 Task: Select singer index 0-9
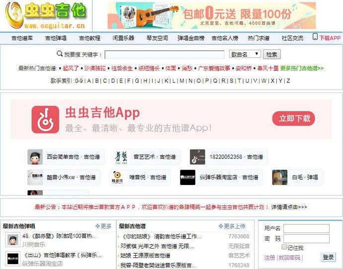[x=79, y=81]
